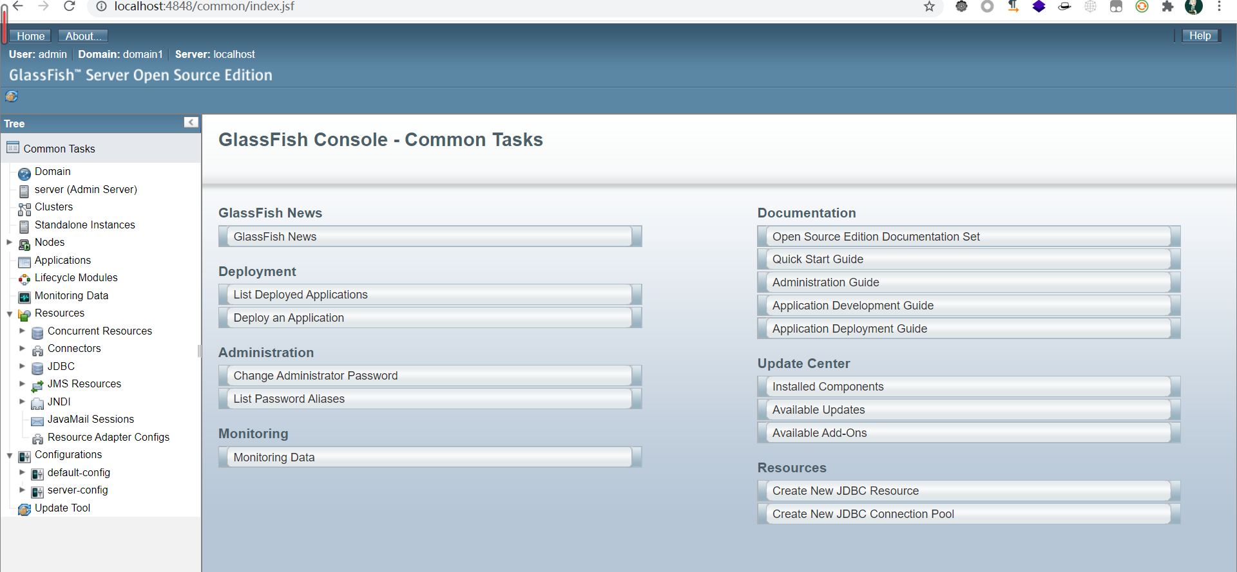This screenshot has width=1237, height=572.
Task: Open the browser profile avatar
Action: click(x=1194, y=6)
